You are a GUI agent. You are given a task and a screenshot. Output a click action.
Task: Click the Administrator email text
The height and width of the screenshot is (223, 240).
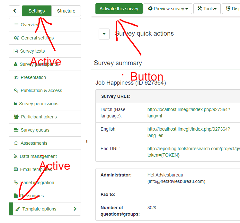176,181
